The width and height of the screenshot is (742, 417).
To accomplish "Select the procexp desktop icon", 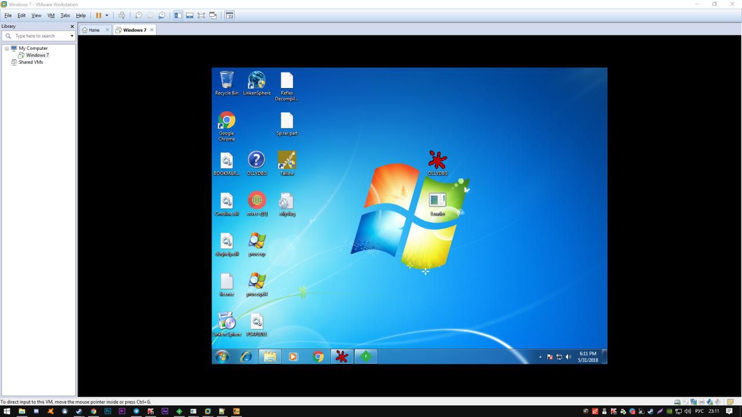I will [257, 244].
